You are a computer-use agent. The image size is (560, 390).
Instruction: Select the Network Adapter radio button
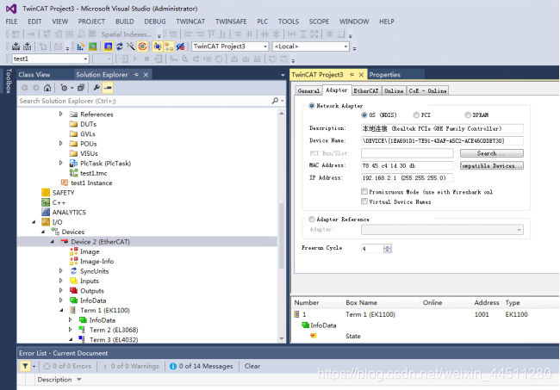point(311,106)
